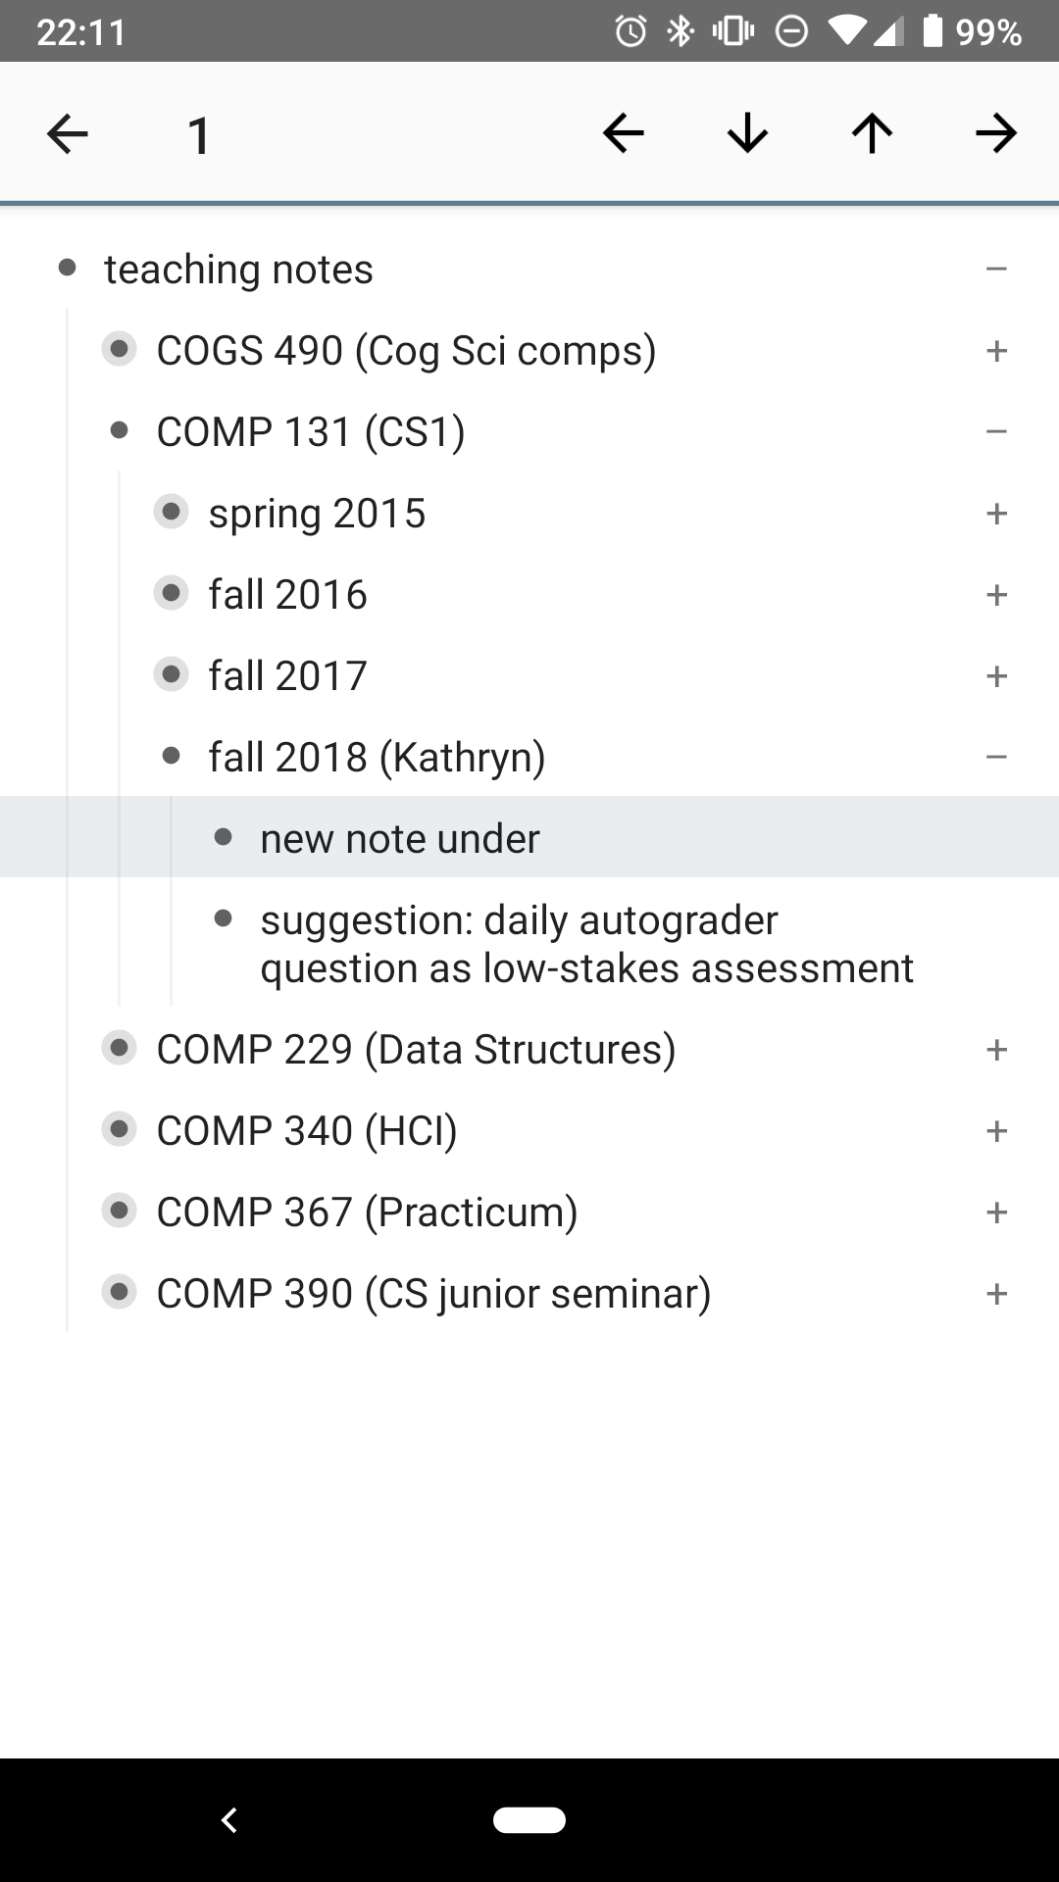Tap the bullet beside COMP 340 (HCI)
This screenshot has height=1882, width=1059.
click(x=120, y=1128)
